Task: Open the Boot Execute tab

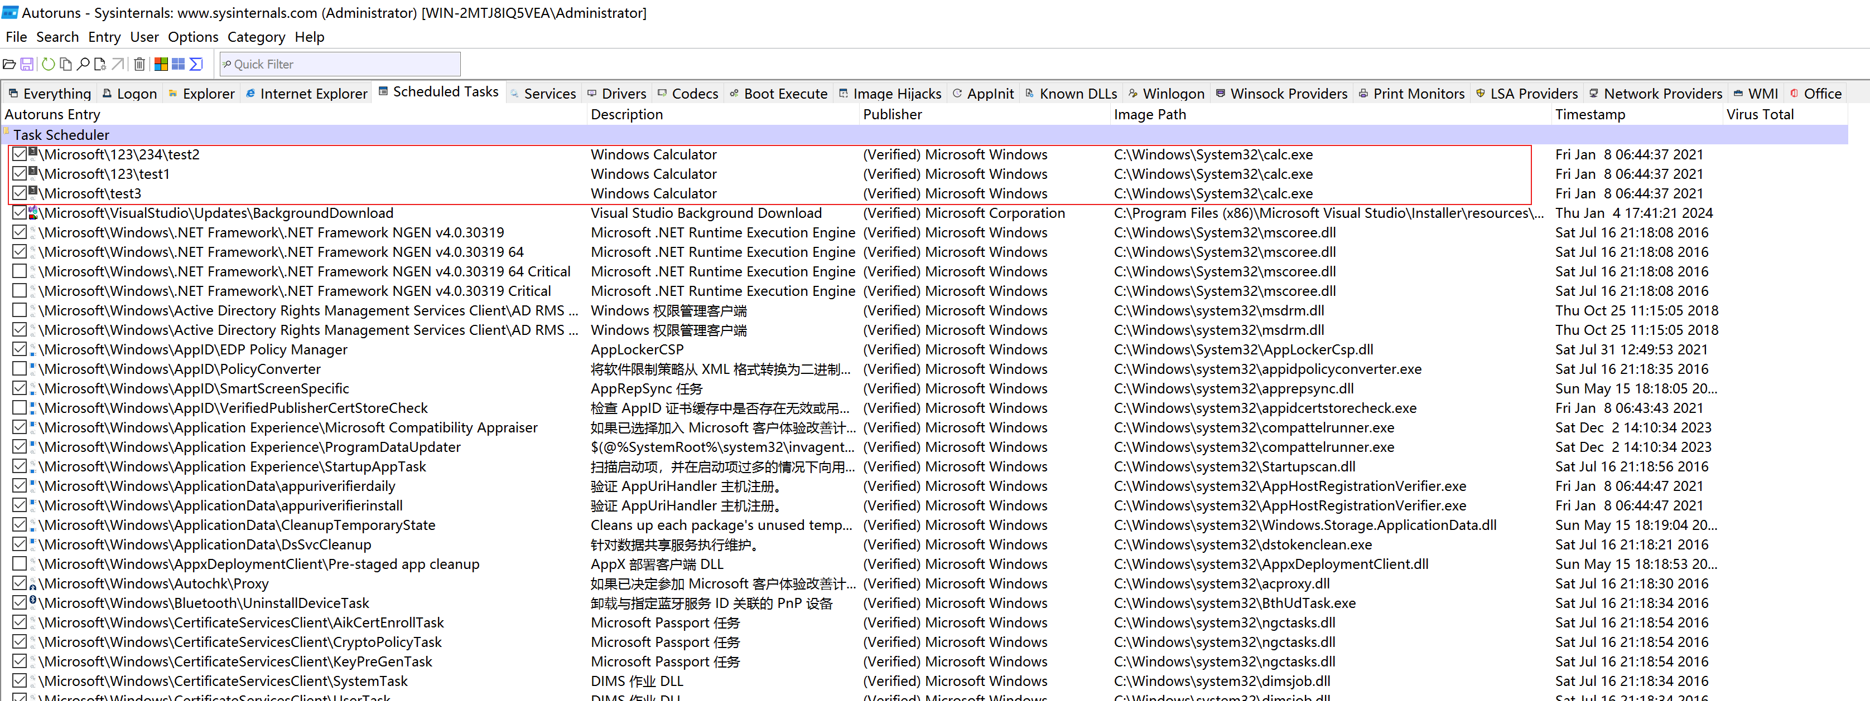Action: click(x=778, y=94)
